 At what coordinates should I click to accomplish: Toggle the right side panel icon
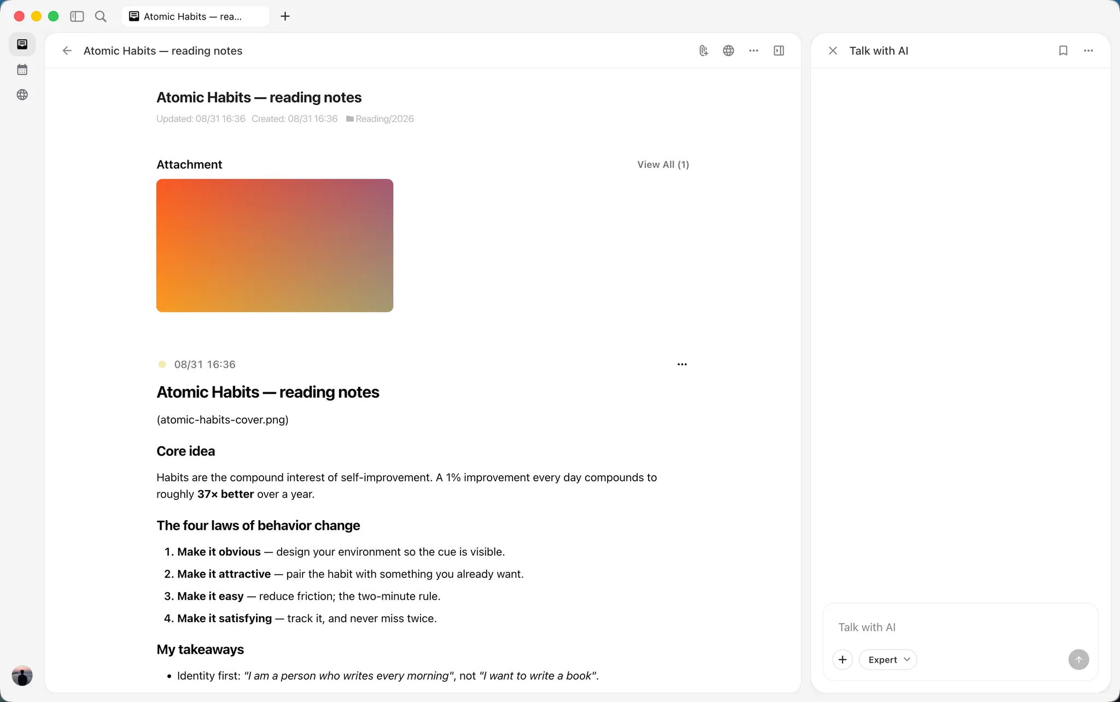click(x=779, y=51)
